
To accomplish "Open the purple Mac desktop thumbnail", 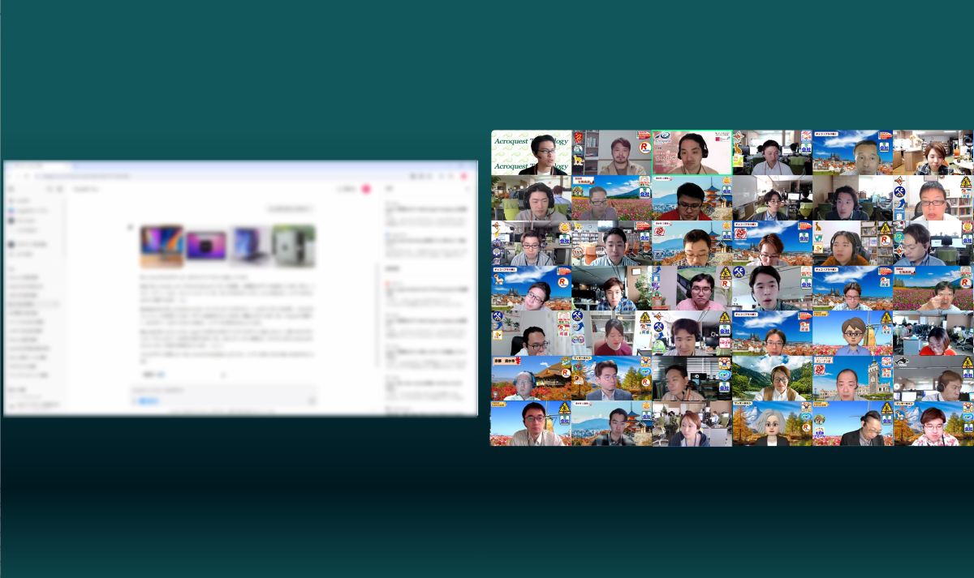I will click(x=206, y=246).
